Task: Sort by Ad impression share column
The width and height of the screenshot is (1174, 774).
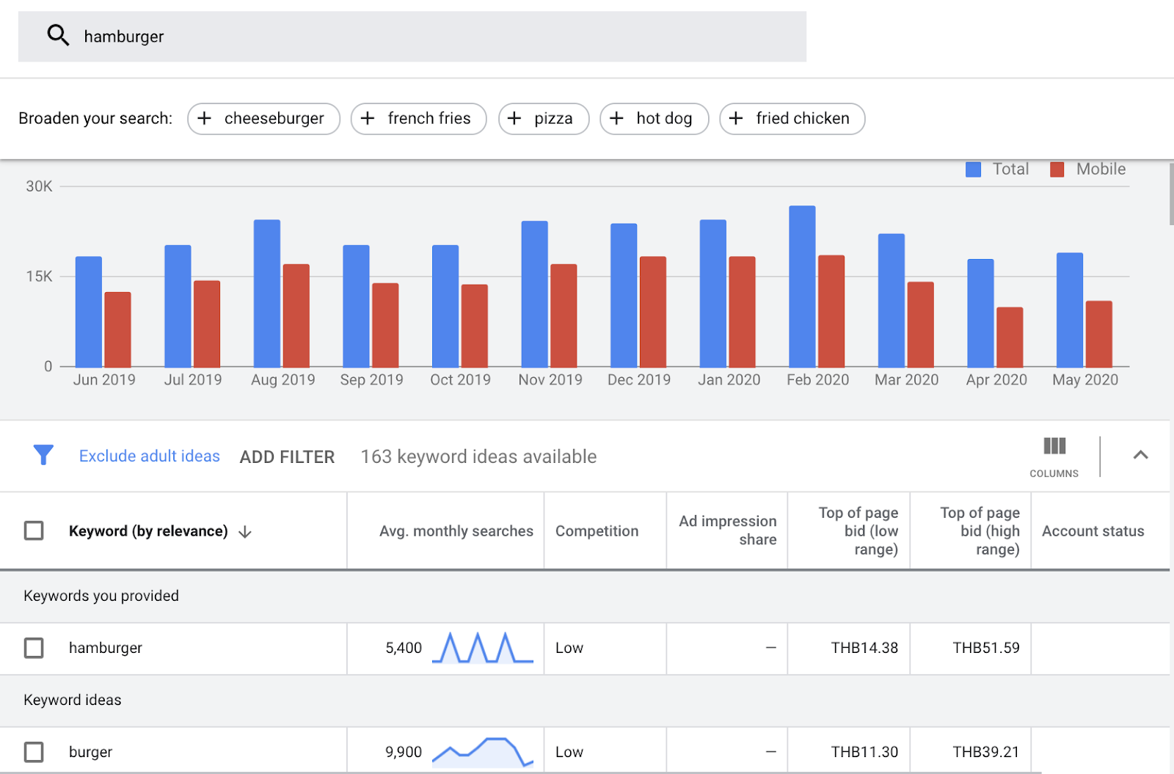Action: [728, 530]
